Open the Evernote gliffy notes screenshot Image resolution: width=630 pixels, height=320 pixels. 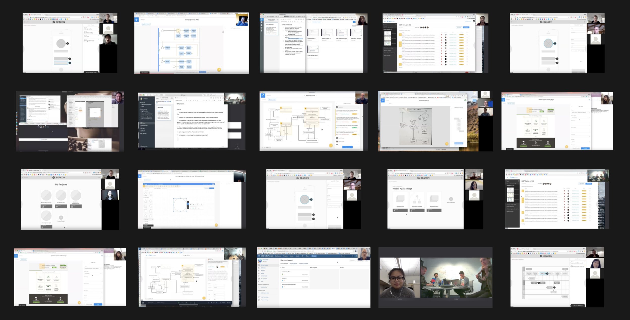(192, 121)
